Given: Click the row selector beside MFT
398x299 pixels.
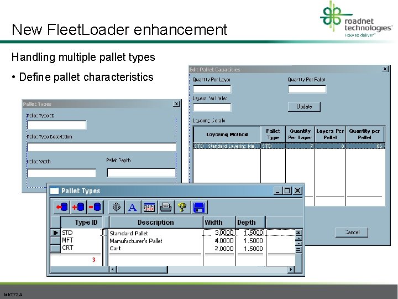Looking at the screenshot, I should 56,240.
